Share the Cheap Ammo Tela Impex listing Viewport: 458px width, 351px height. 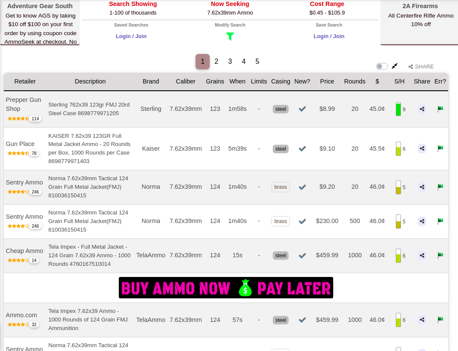point(422,256)
